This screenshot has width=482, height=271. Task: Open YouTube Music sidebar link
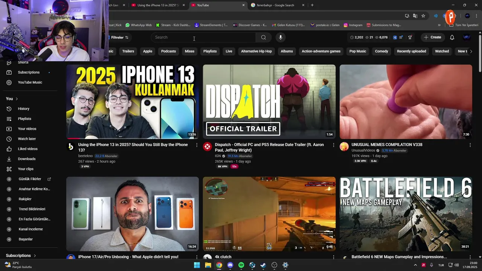31,82
